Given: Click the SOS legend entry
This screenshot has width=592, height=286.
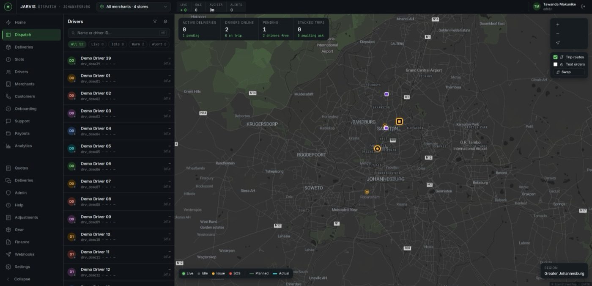Looking at the screenshot, I should 235,273.
